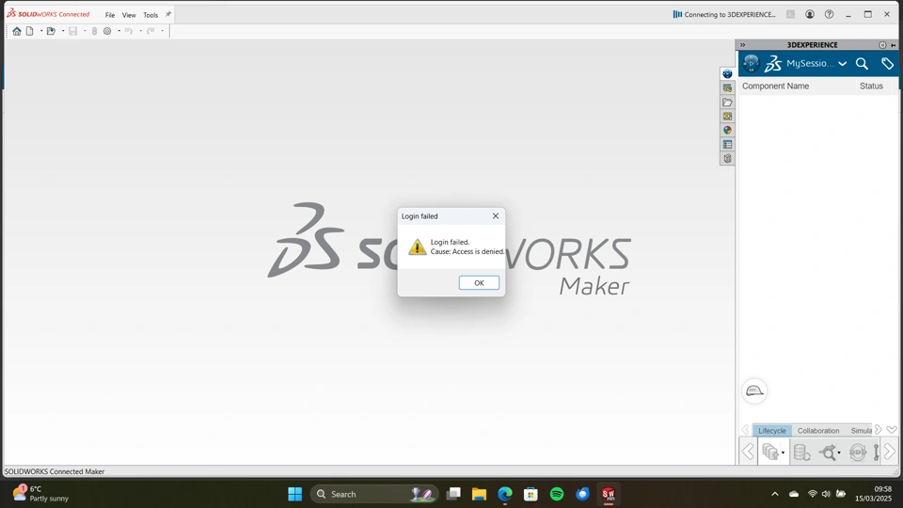903x508 pixels.
Task: Open the Help question-mark icon
Action: pyautogui.click(x=829, y=14)
